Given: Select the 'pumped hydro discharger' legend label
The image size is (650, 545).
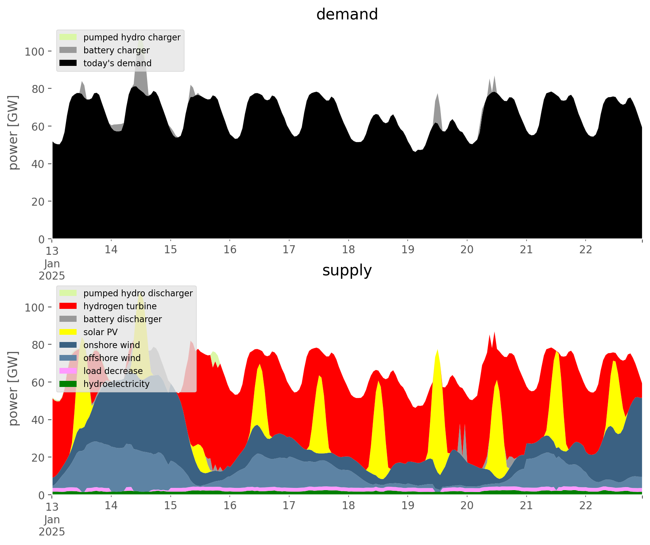Looking at the screenshot, I should point(138,294).
